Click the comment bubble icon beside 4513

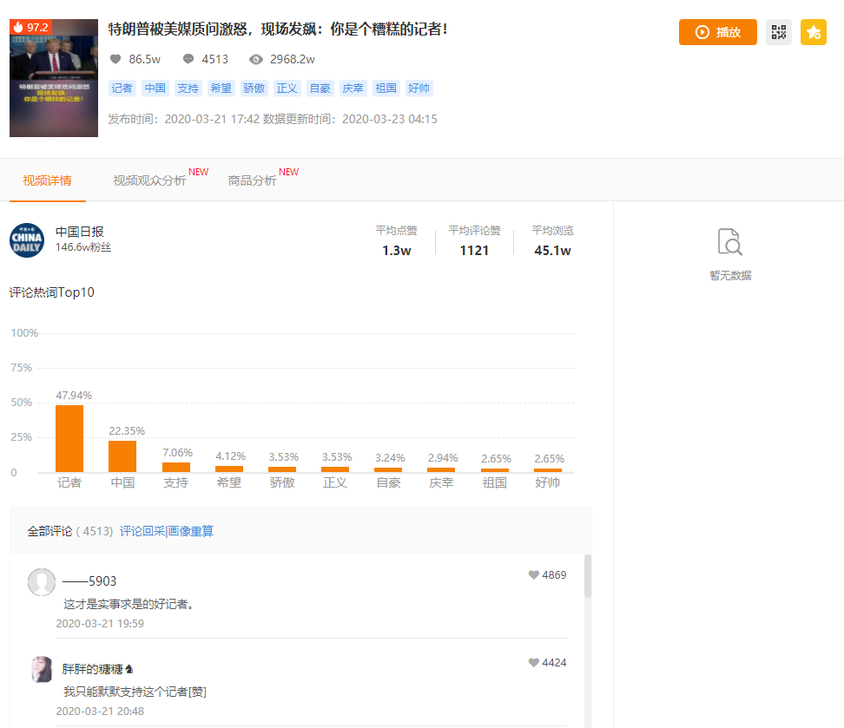point(188,59)
